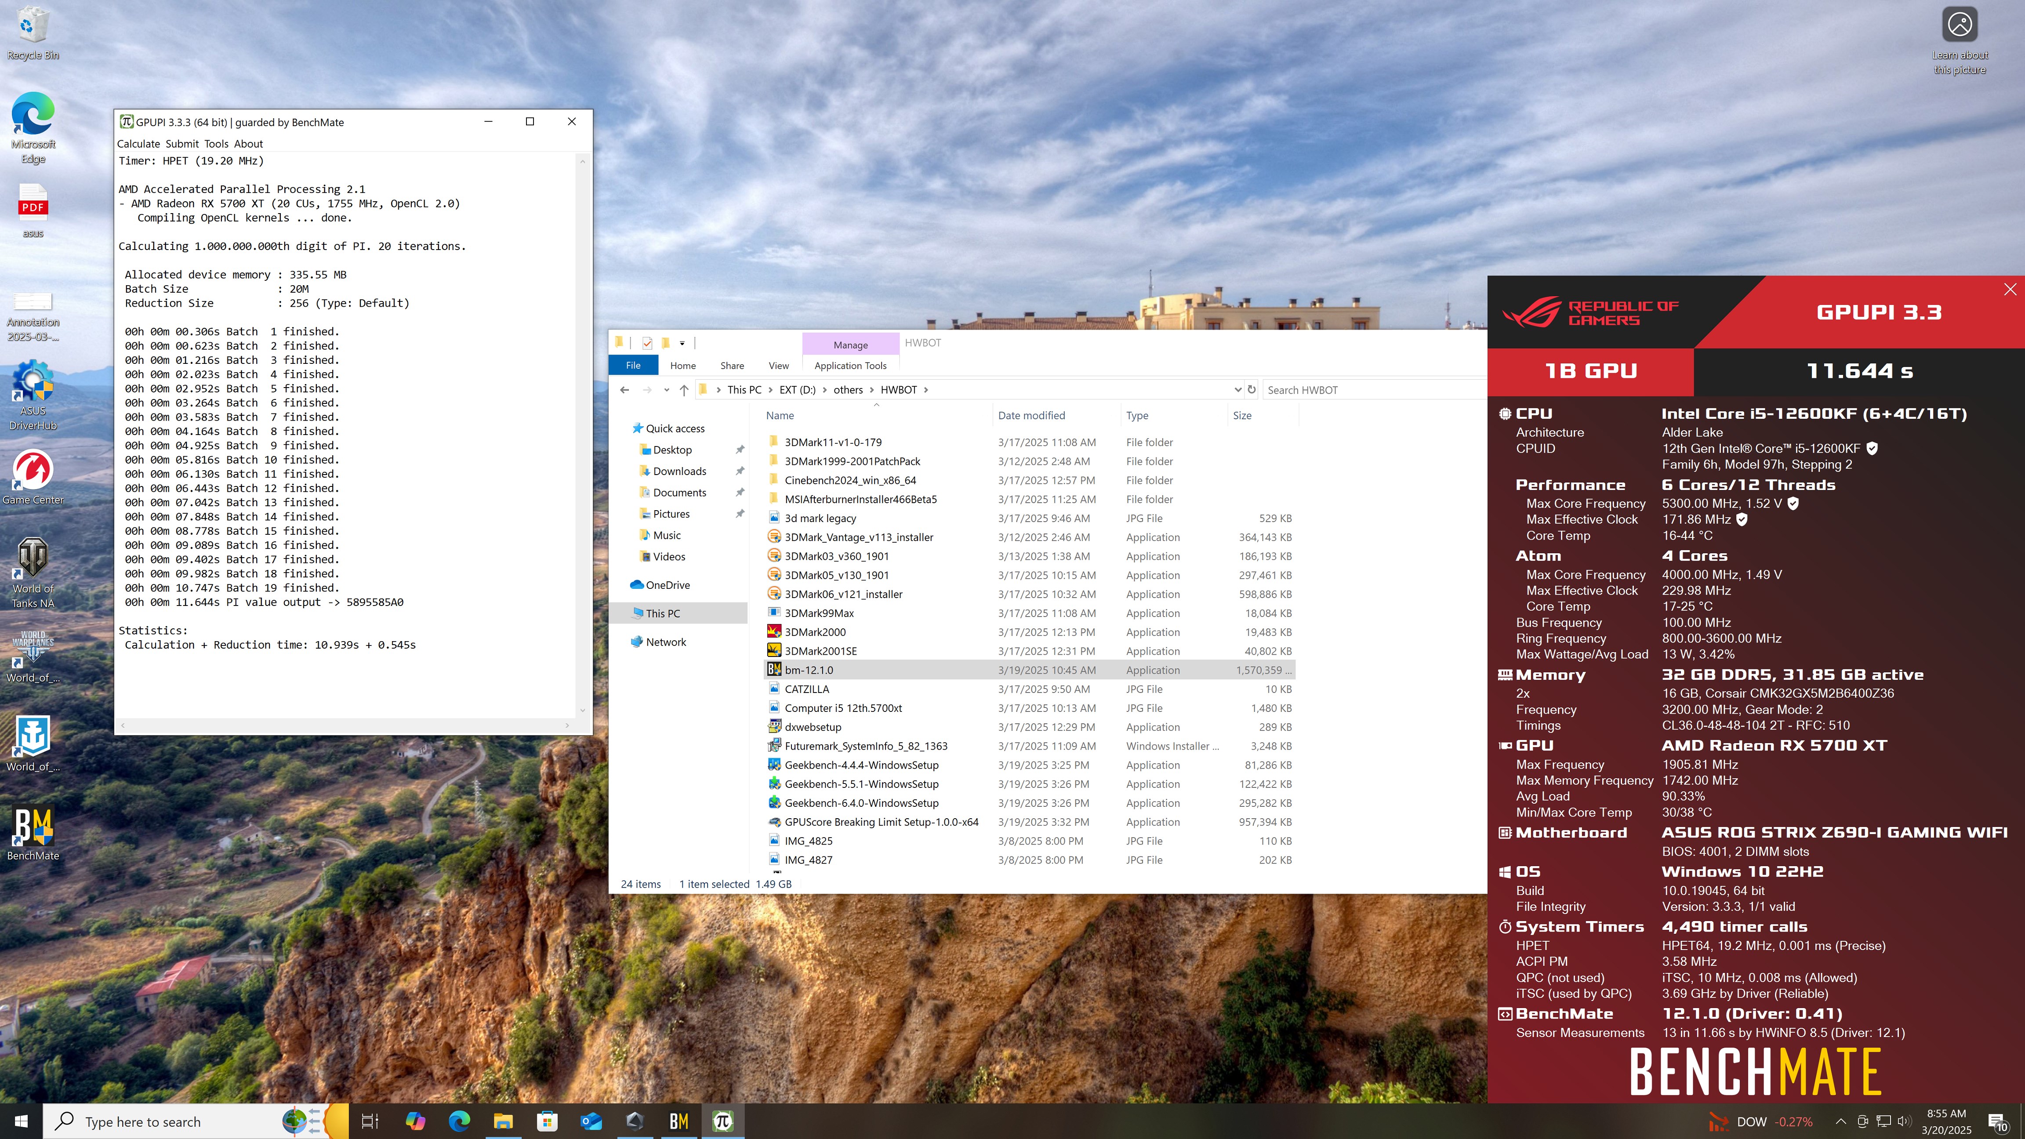Image resolution: width=2025 pixels, height=1139 pixels.
Task: Switch to Explorer Home ribbon tab
Action: pyautogui.click(x=682, y=366)
